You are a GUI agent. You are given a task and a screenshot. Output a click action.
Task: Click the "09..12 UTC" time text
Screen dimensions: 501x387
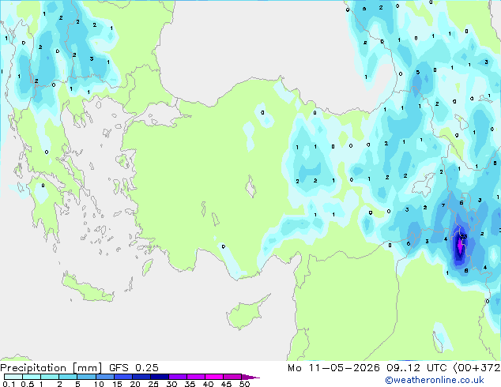coord(416,368)
